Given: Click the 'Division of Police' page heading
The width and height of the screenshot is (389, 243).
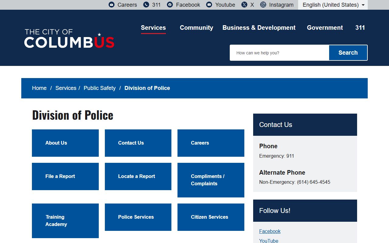Looking at the screenshot, I should [73, 115].
